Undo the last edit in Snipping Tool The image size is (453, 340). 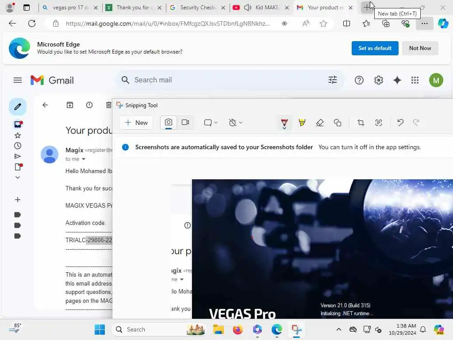tap(400, 123)
